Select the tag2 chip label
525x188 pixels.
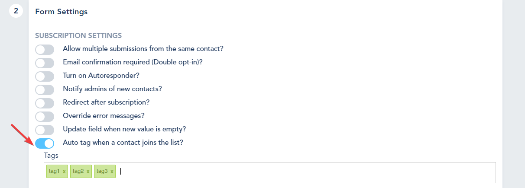point(78,172)
